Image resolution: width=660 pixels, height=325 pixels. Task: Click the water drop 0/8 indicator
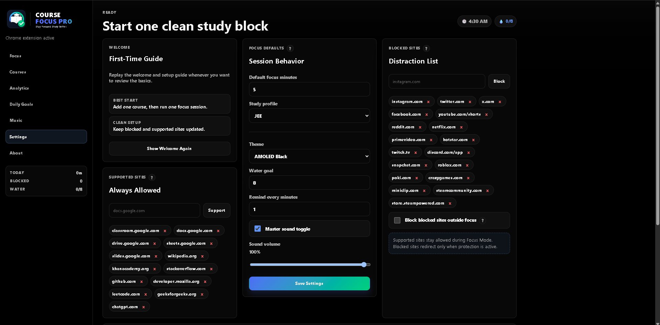point(506,21)
